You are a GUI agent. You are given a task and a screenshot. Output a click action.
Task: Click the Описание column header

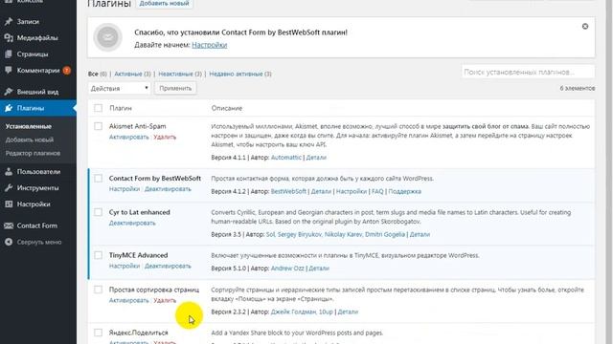pos(227,108)
